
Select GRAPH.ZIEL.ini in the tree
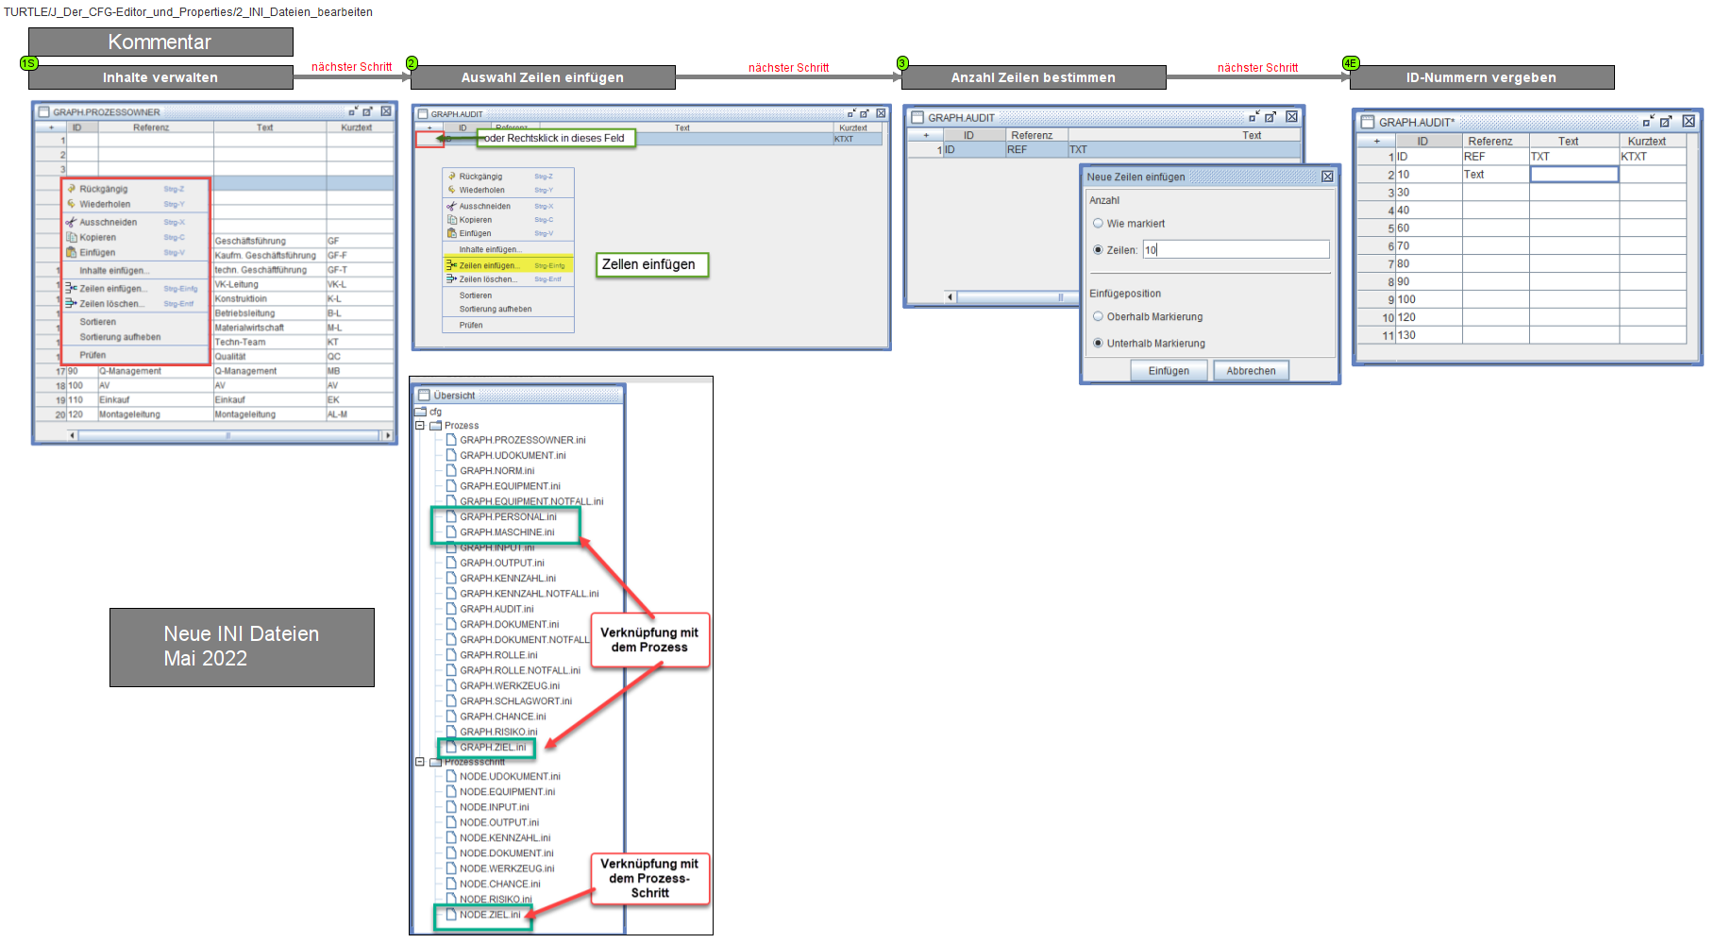click(x=493, y=747)
